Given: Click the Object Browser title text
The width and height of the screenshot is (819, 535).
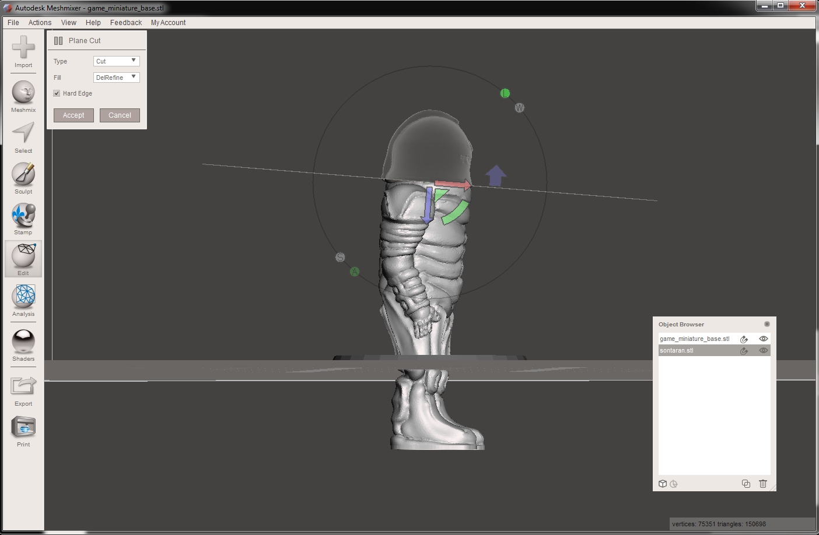Looking at the screenshot, I should [681, 325].
